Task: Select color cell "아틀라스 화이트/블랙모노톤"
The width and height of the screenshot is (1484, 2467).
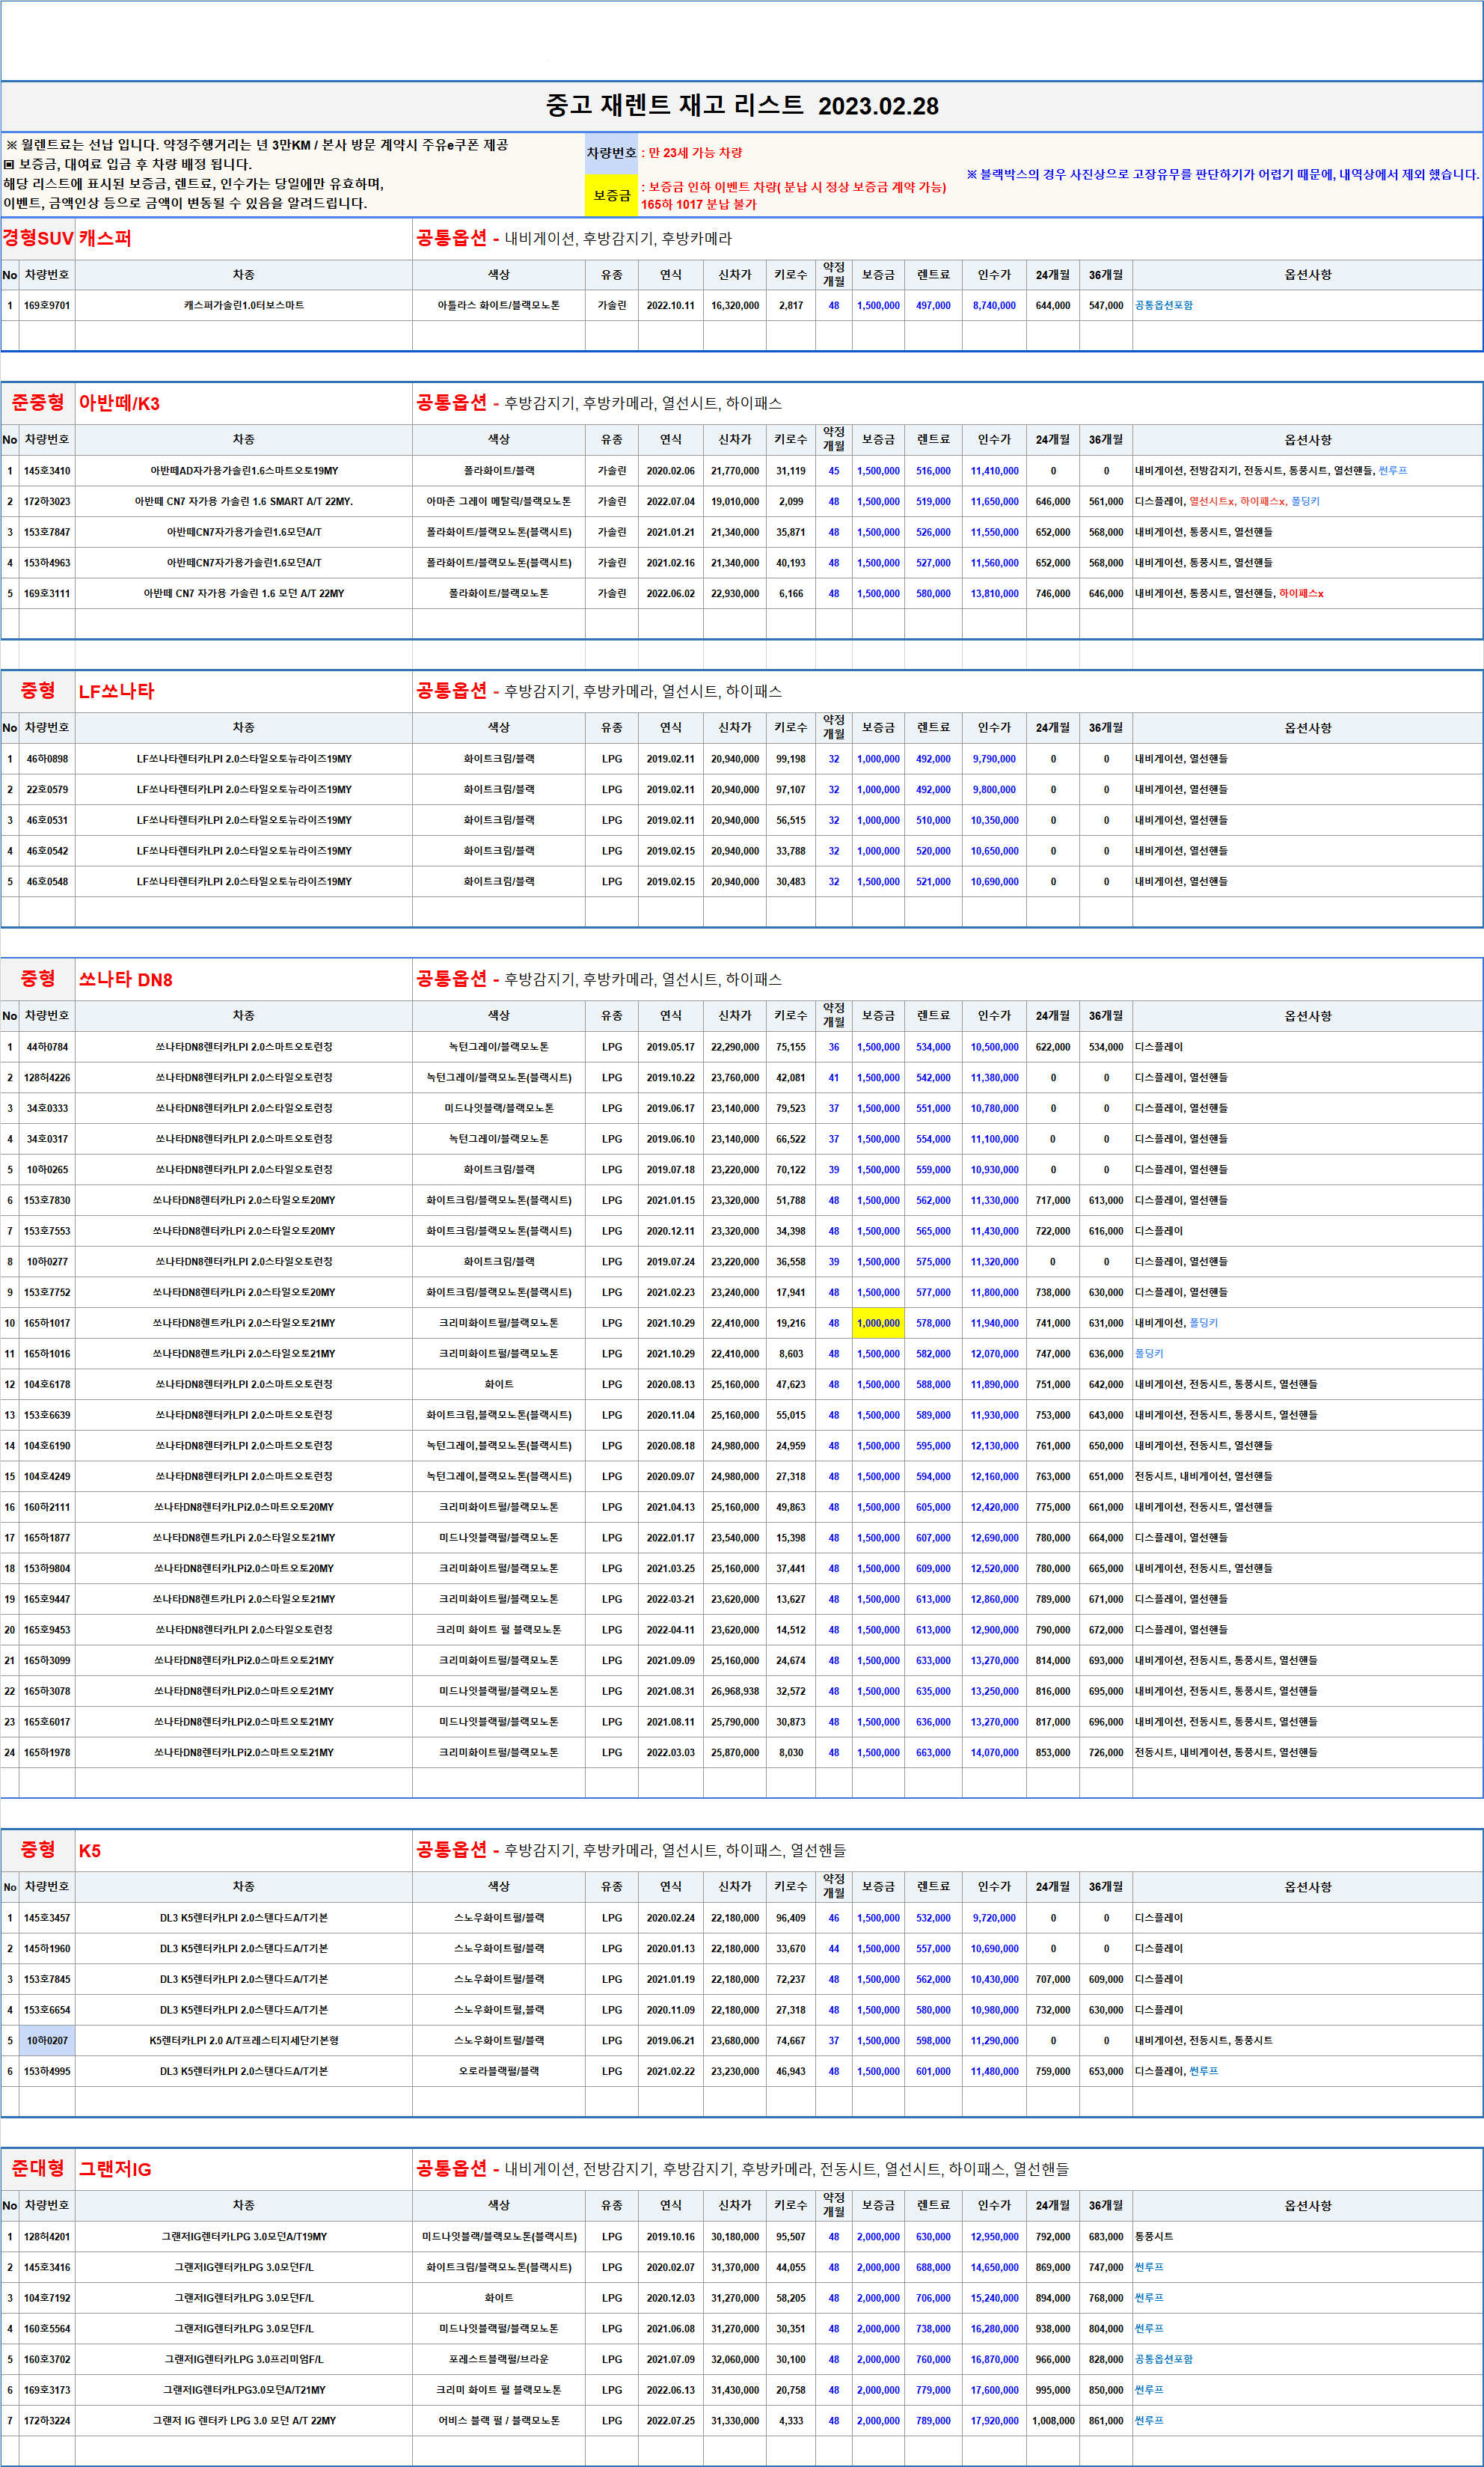Action: (499, 305)
